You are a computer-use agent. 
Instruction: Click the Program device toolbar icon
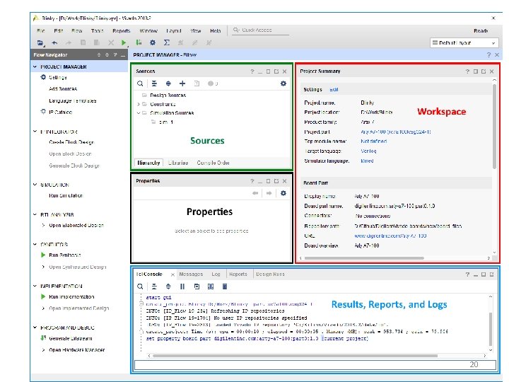(139, 42)
